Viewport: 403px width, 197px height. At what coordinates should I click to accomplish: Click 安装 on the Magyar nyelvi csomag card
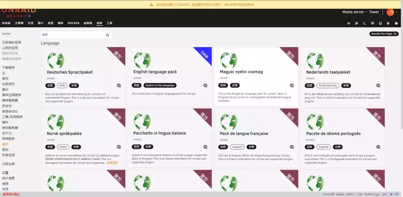235,85
